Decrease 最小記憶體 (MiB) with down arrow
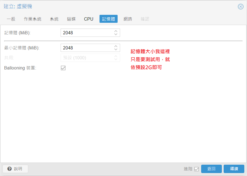247x176 pixels. pyautogui.click(x=116, y=49)
